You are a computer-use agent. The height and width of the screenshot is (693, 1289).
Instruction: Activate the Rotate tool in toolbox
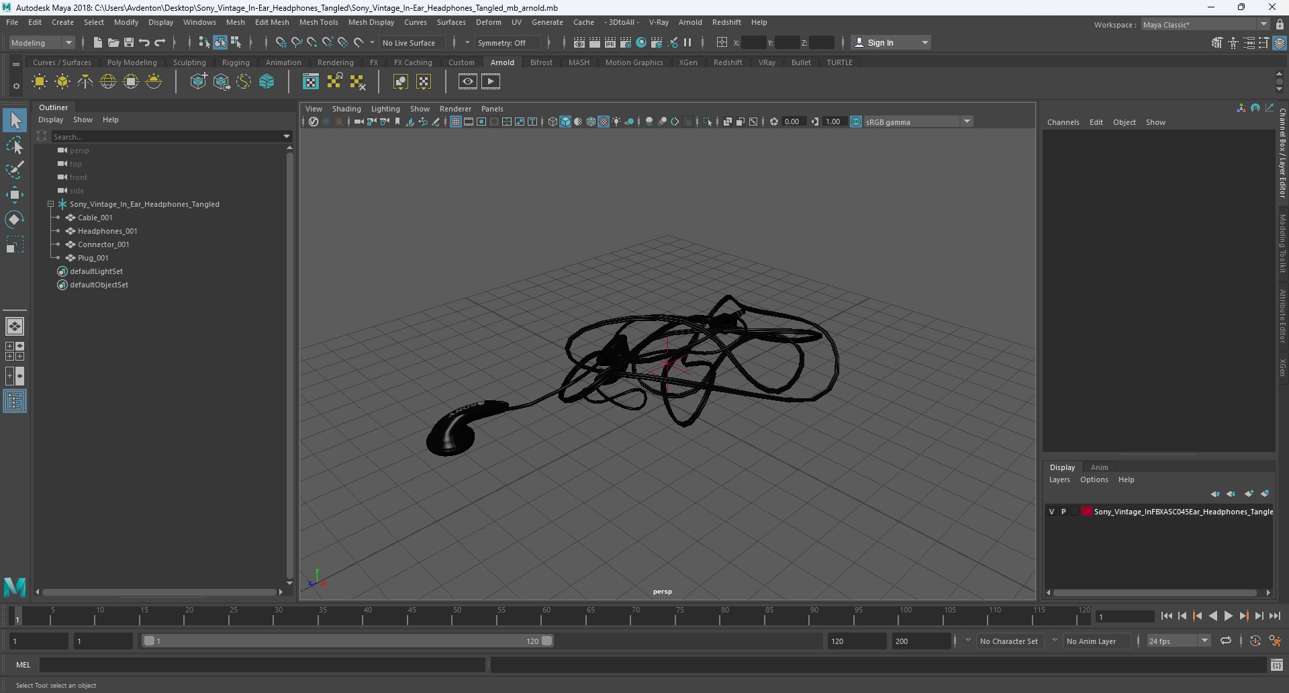[15, 220]
